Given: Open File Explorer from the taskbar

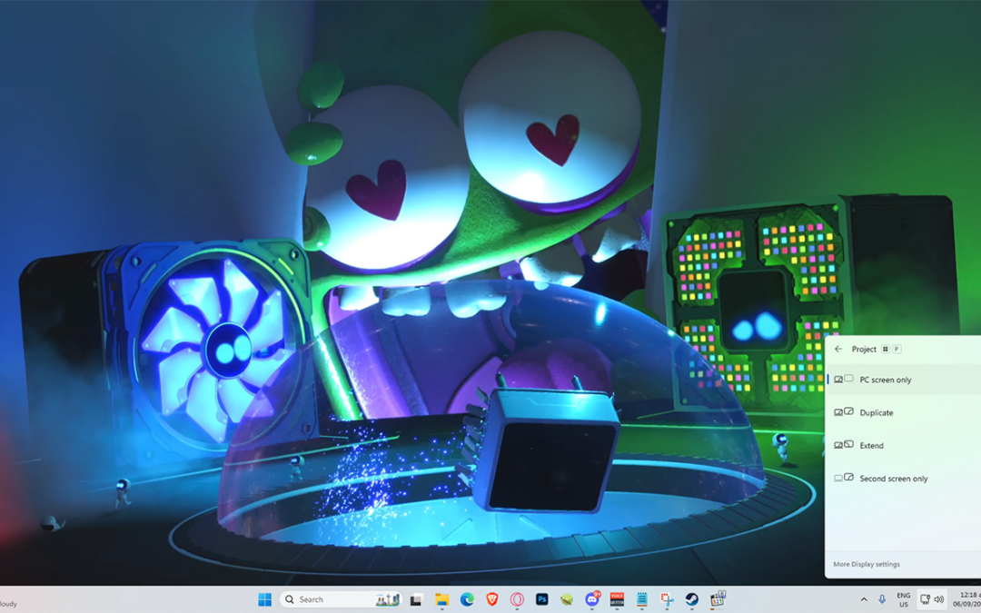Looking at the screenshot, I should click(441, 599).
